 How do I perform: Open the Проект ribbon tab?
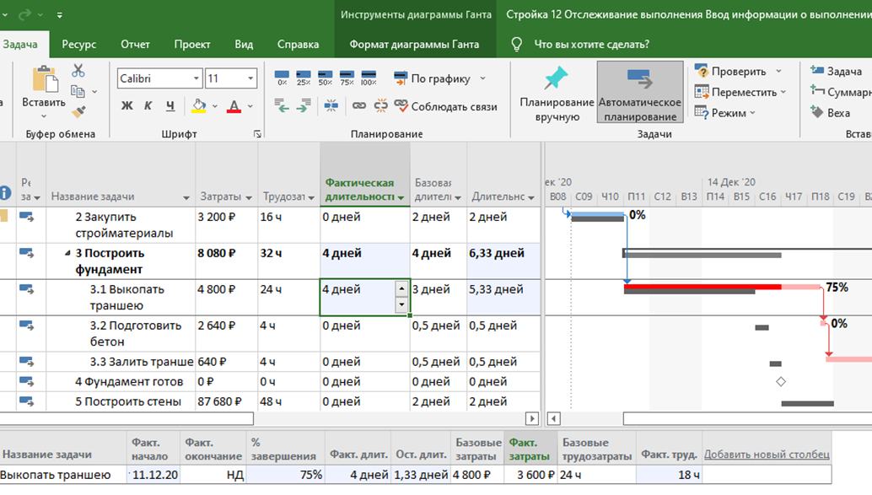point(192,45)
